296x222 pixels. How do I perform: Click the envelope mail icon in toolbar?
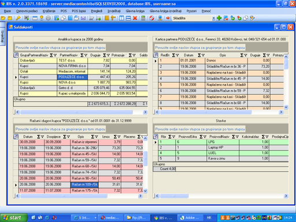[x=83, y=18]
